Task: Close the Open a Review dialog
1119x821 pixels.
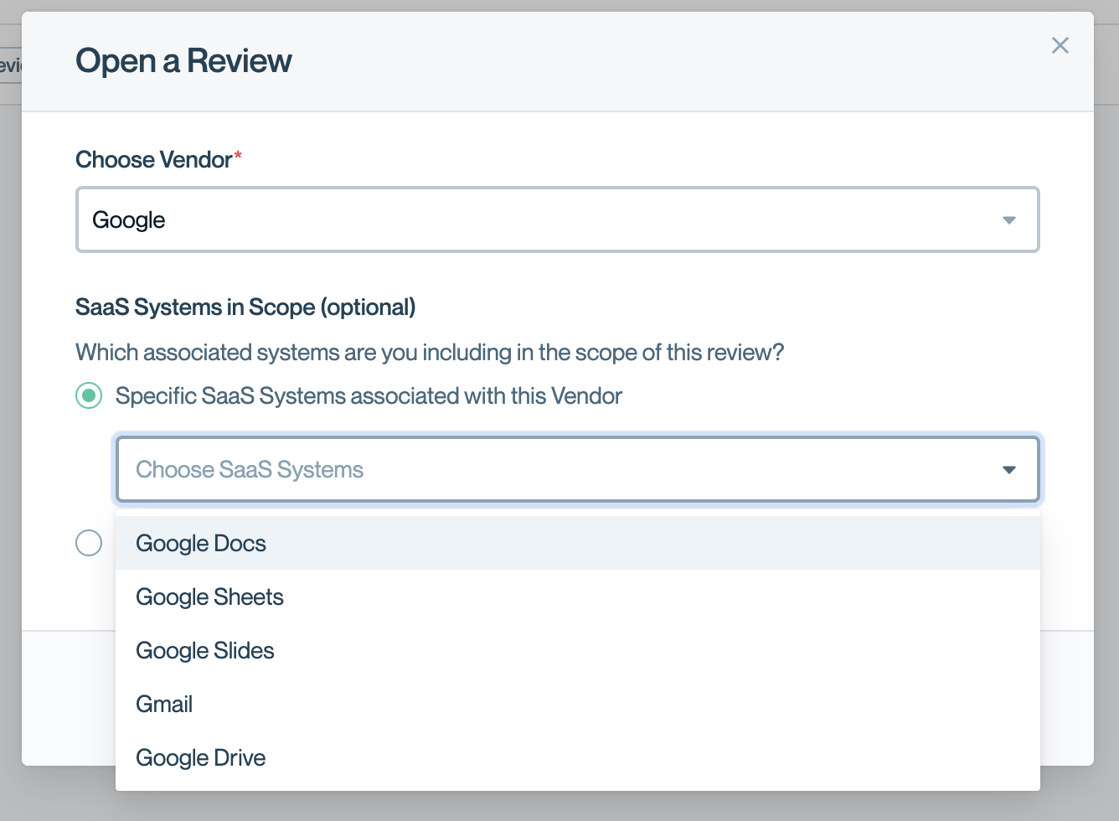Action: coord(1060,45)
